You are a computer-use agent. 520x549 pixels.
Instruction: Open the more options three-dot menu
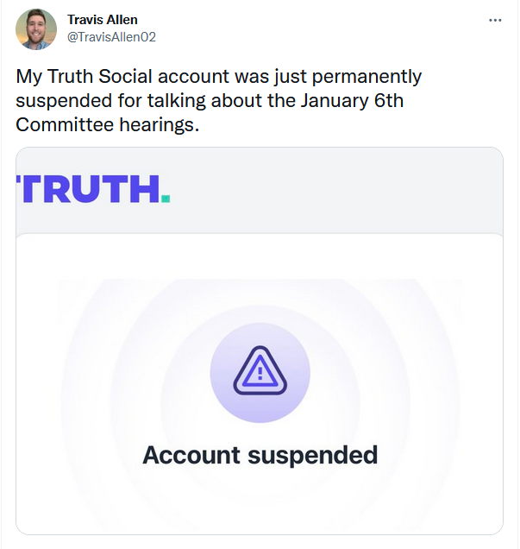495,20
